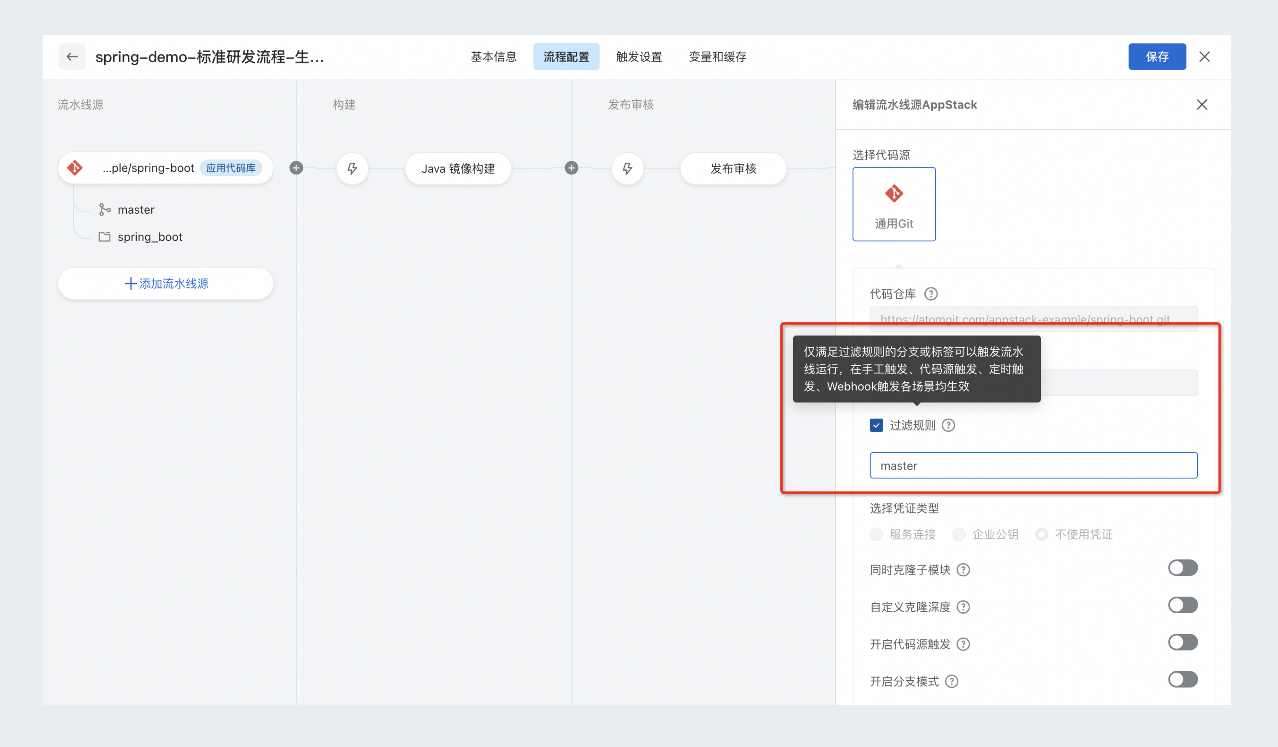Select the ...ple/spring-boot source node

coord(166,168)
